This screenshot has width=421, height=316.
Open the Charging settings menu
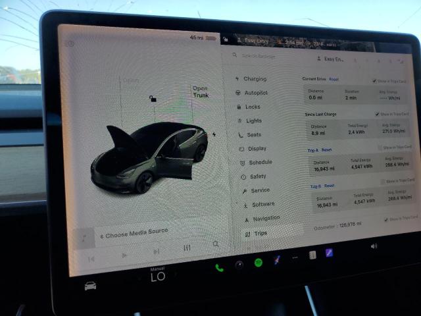coord(255,79)
